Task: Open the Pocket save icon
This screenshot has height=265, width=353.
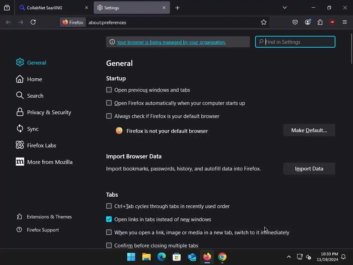Action: pyautogui.click(x=295, y=22)
